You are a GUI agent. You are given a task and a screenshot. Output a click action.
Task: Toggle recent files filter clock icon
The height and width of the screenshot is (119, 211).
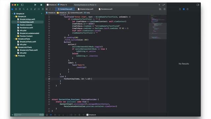click(x=40, y=115)
